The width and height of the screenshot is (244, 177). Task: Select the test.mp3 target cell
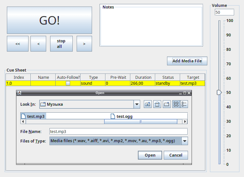coord(193,83)
